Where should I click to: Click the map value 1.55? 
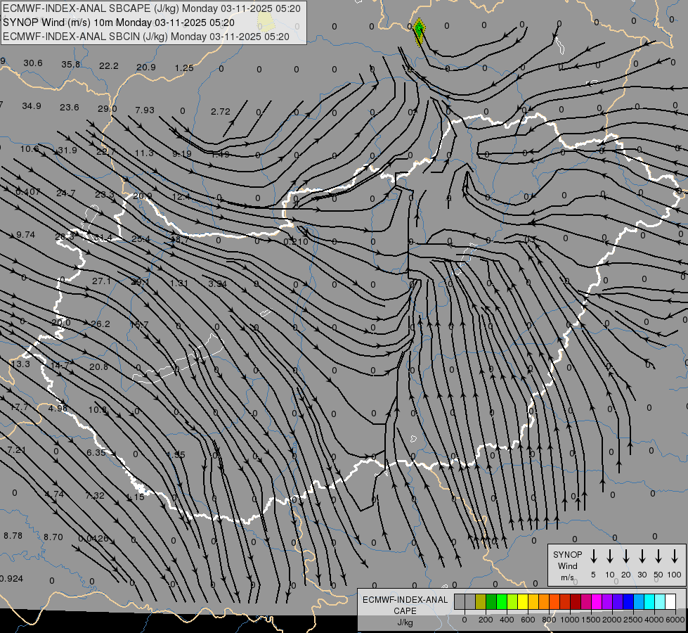pyautogui.click(x=176, y=454)
